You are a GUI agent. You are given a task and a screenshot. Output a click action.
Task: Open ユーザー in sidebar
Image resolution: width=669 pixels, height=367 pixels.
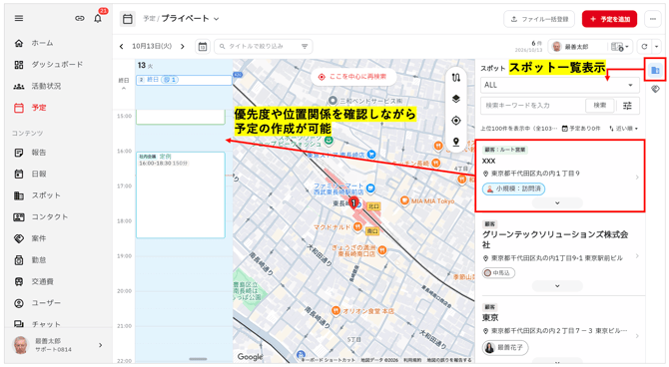[x=46, y=302]
